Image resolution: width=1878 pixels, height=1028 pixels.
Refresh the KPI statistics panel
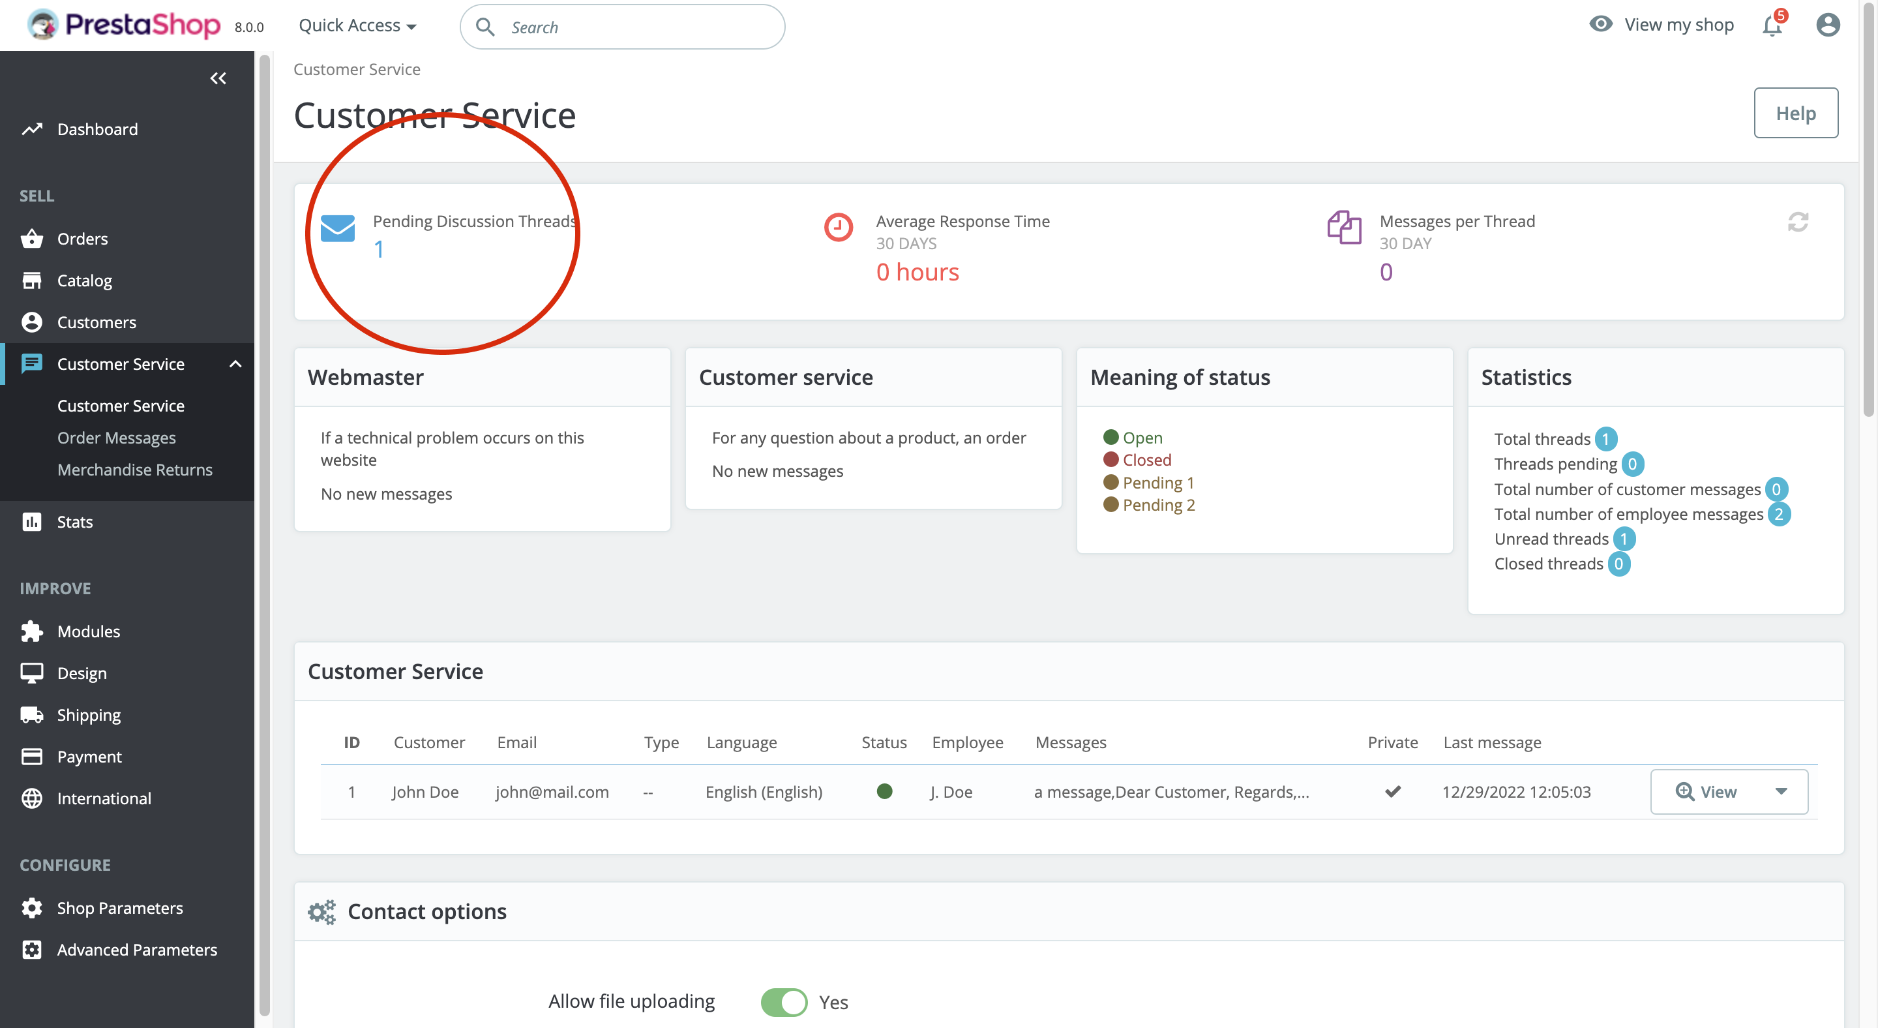click(x=1797, y=222)
